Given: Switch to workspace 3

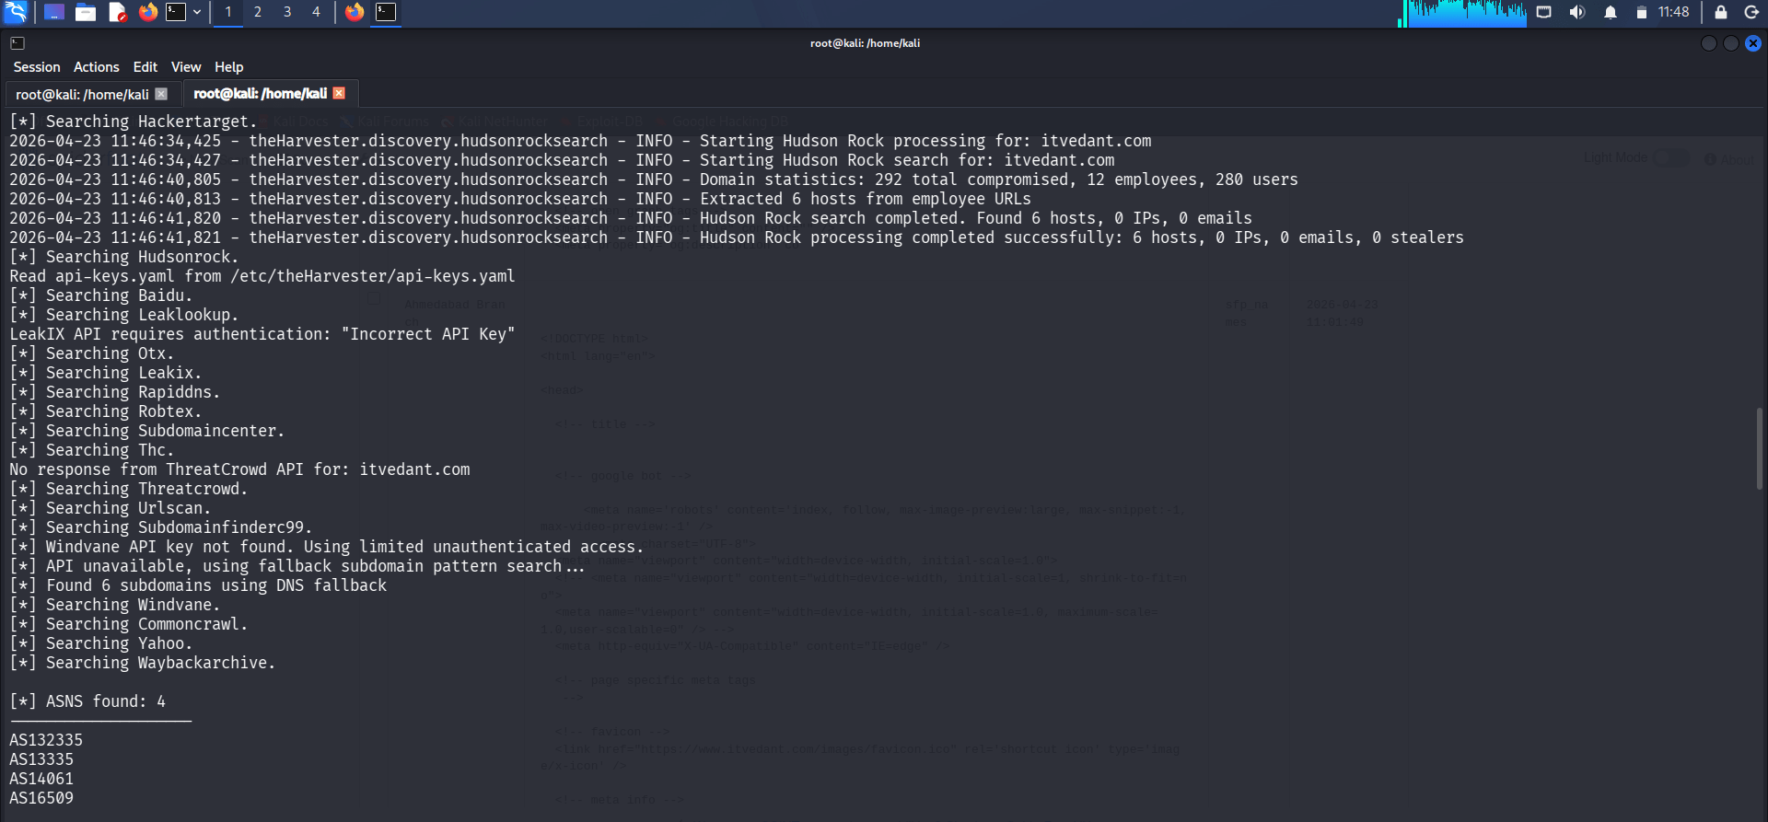Looking at the screenshot, I should pyautogui.click(x=287, y=12).
